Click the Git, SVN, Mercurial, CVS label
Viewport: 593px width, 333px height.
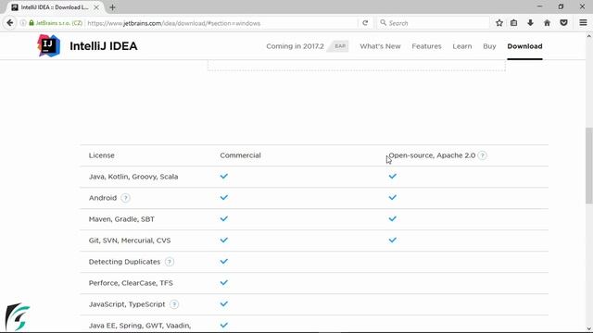[130, 240]
